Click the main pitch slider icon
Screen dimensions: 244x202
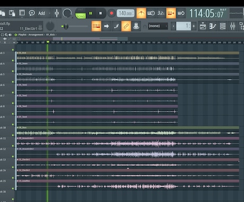click(x=57, y=13)
